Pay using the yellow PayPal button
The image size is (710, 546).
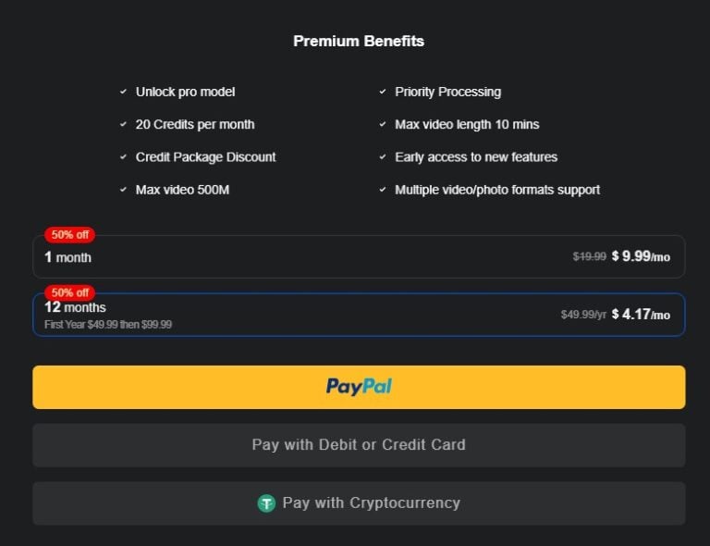click(x=359, y=387)
